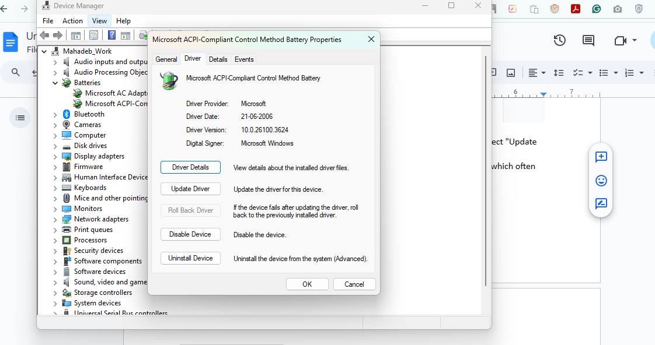Click the checklist icon in Docs toolbar
The width and height of the screenshot is (655, 345).
point(578,72)
